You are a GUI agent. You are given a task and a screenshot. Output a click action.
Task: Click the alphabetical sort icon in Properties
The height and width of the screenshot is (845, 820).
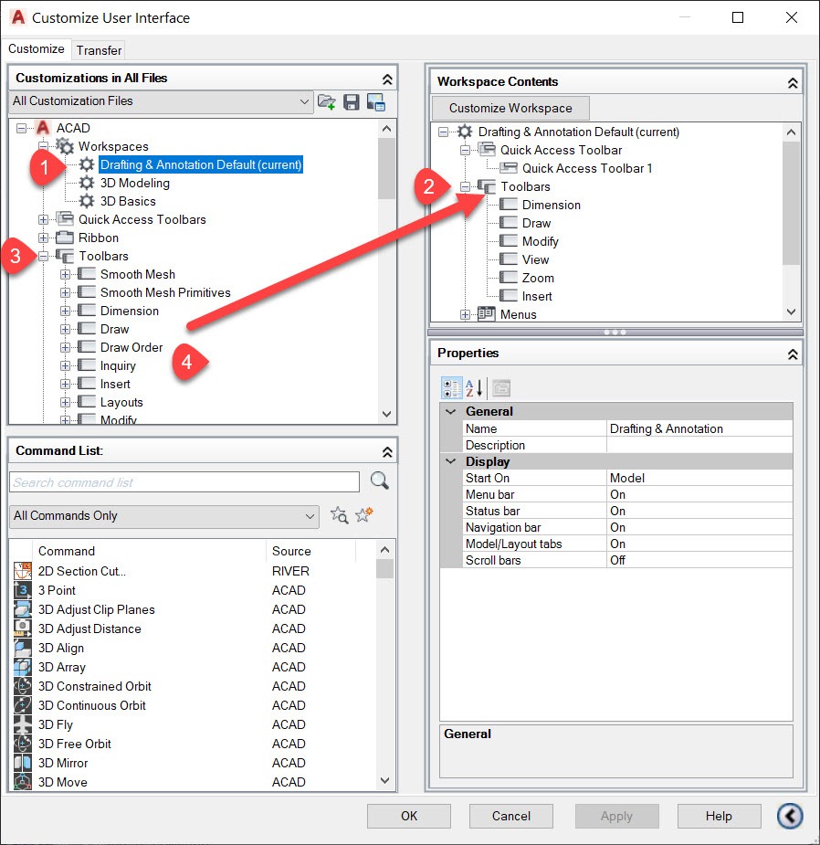click(474, 387)
